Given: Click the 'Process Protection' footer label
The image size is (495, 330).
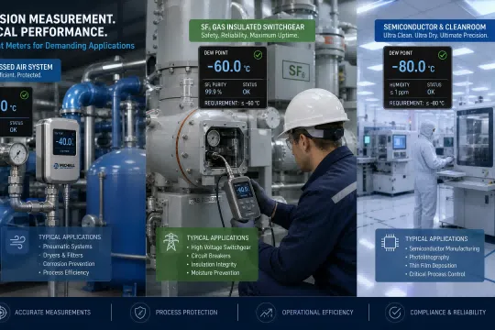Looking at the screenshot, I should pos(186,313).
